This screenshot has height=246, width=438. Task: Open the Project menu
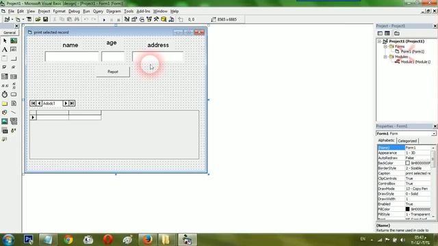(x=44, y=11)
